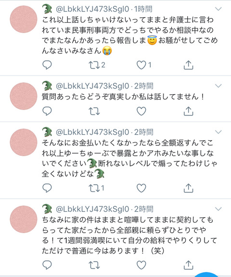Share the first tweet posted 1時間 ago

[188, 65]
